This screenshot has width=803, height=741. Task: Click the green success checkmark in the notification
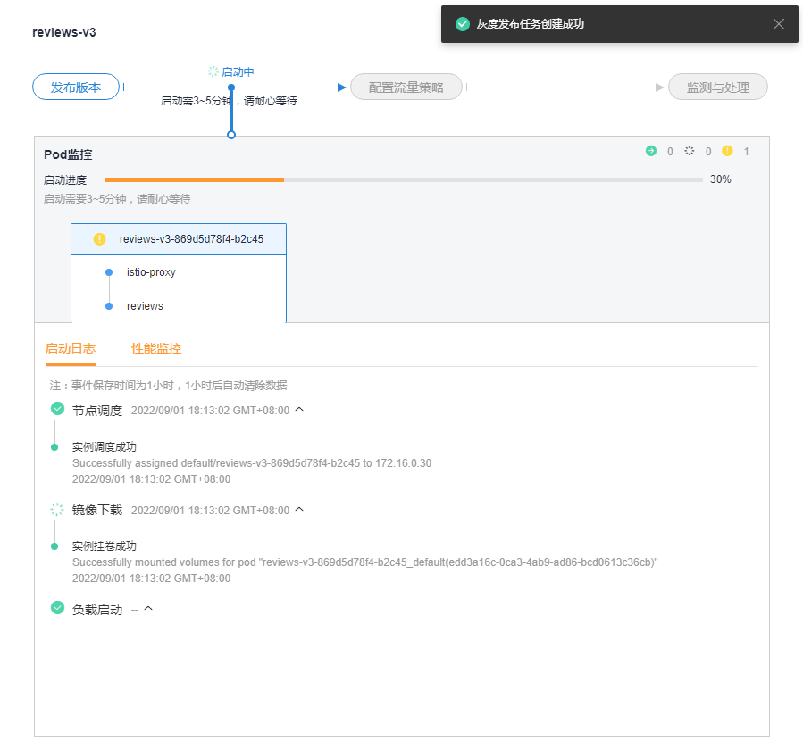462,24
